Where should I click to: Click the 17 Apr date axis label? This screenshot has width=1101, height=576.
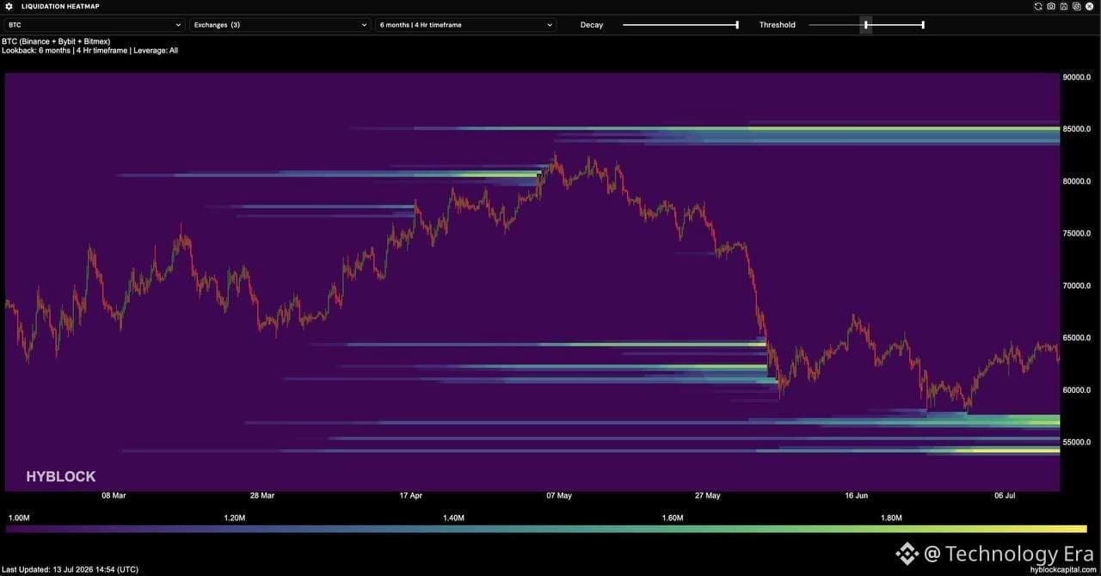(x=410, y=496)
